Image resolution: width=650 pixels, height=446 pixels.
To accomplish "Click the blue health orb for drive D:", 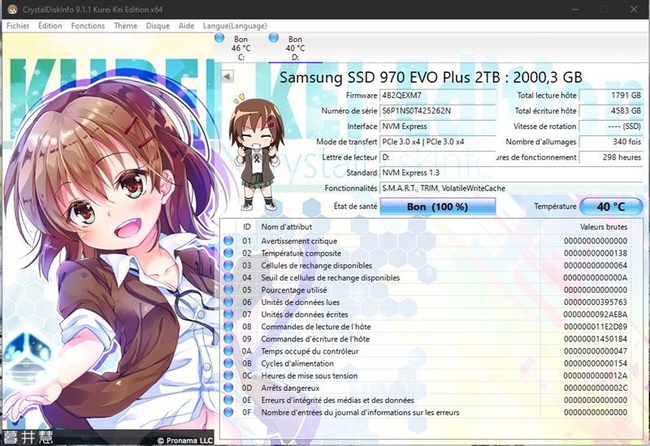I will click(274, 38).
